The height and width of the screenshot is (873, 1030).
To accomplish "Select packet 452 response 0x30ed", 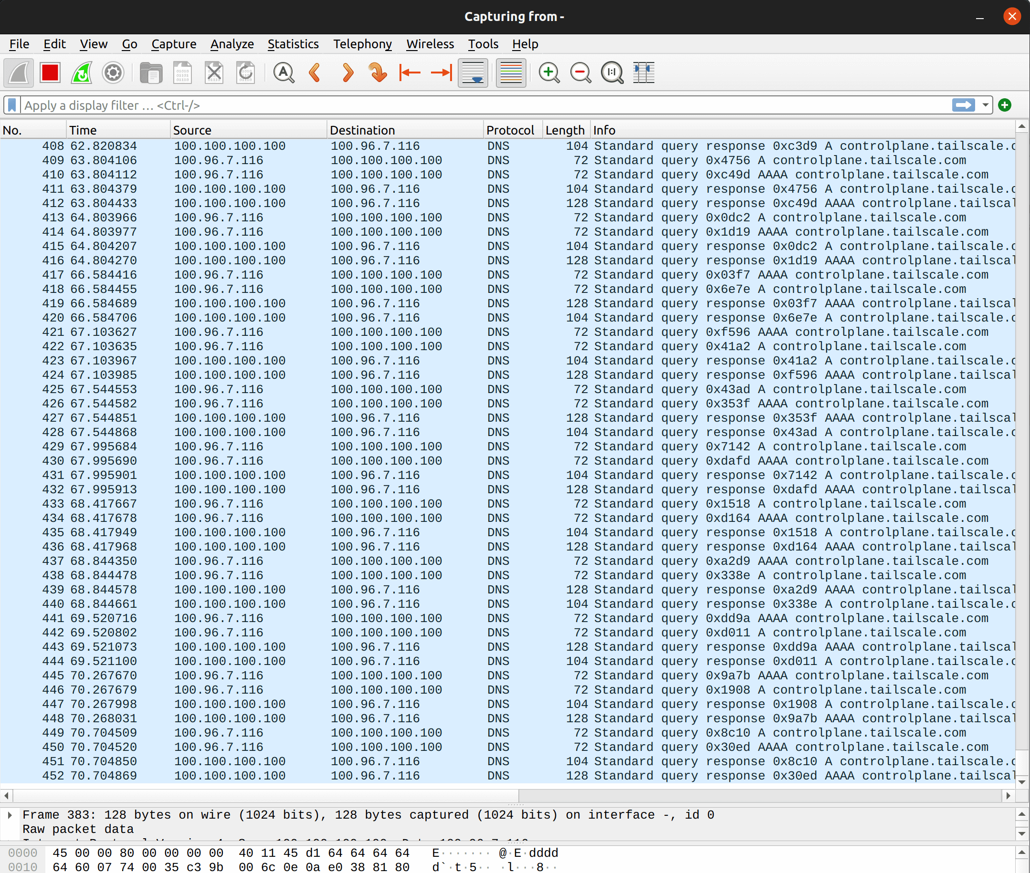I will pos(507,776).
